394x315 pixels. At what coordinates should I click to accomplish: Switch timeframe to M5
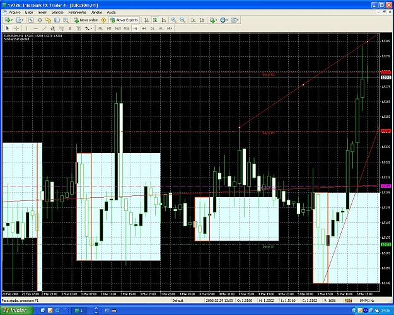point(109,28)
